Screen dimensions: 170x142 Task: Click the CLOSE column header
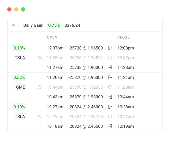point(123,37)
